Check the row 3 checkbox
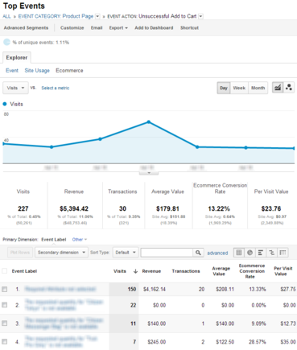The width and height of the screenshot is (297, 350). pyautogui.click(x=5, y=323)
